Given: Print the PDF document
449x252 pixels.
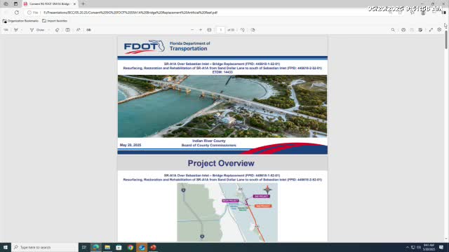Looking at the screenshot, I should tap(403, 29).
